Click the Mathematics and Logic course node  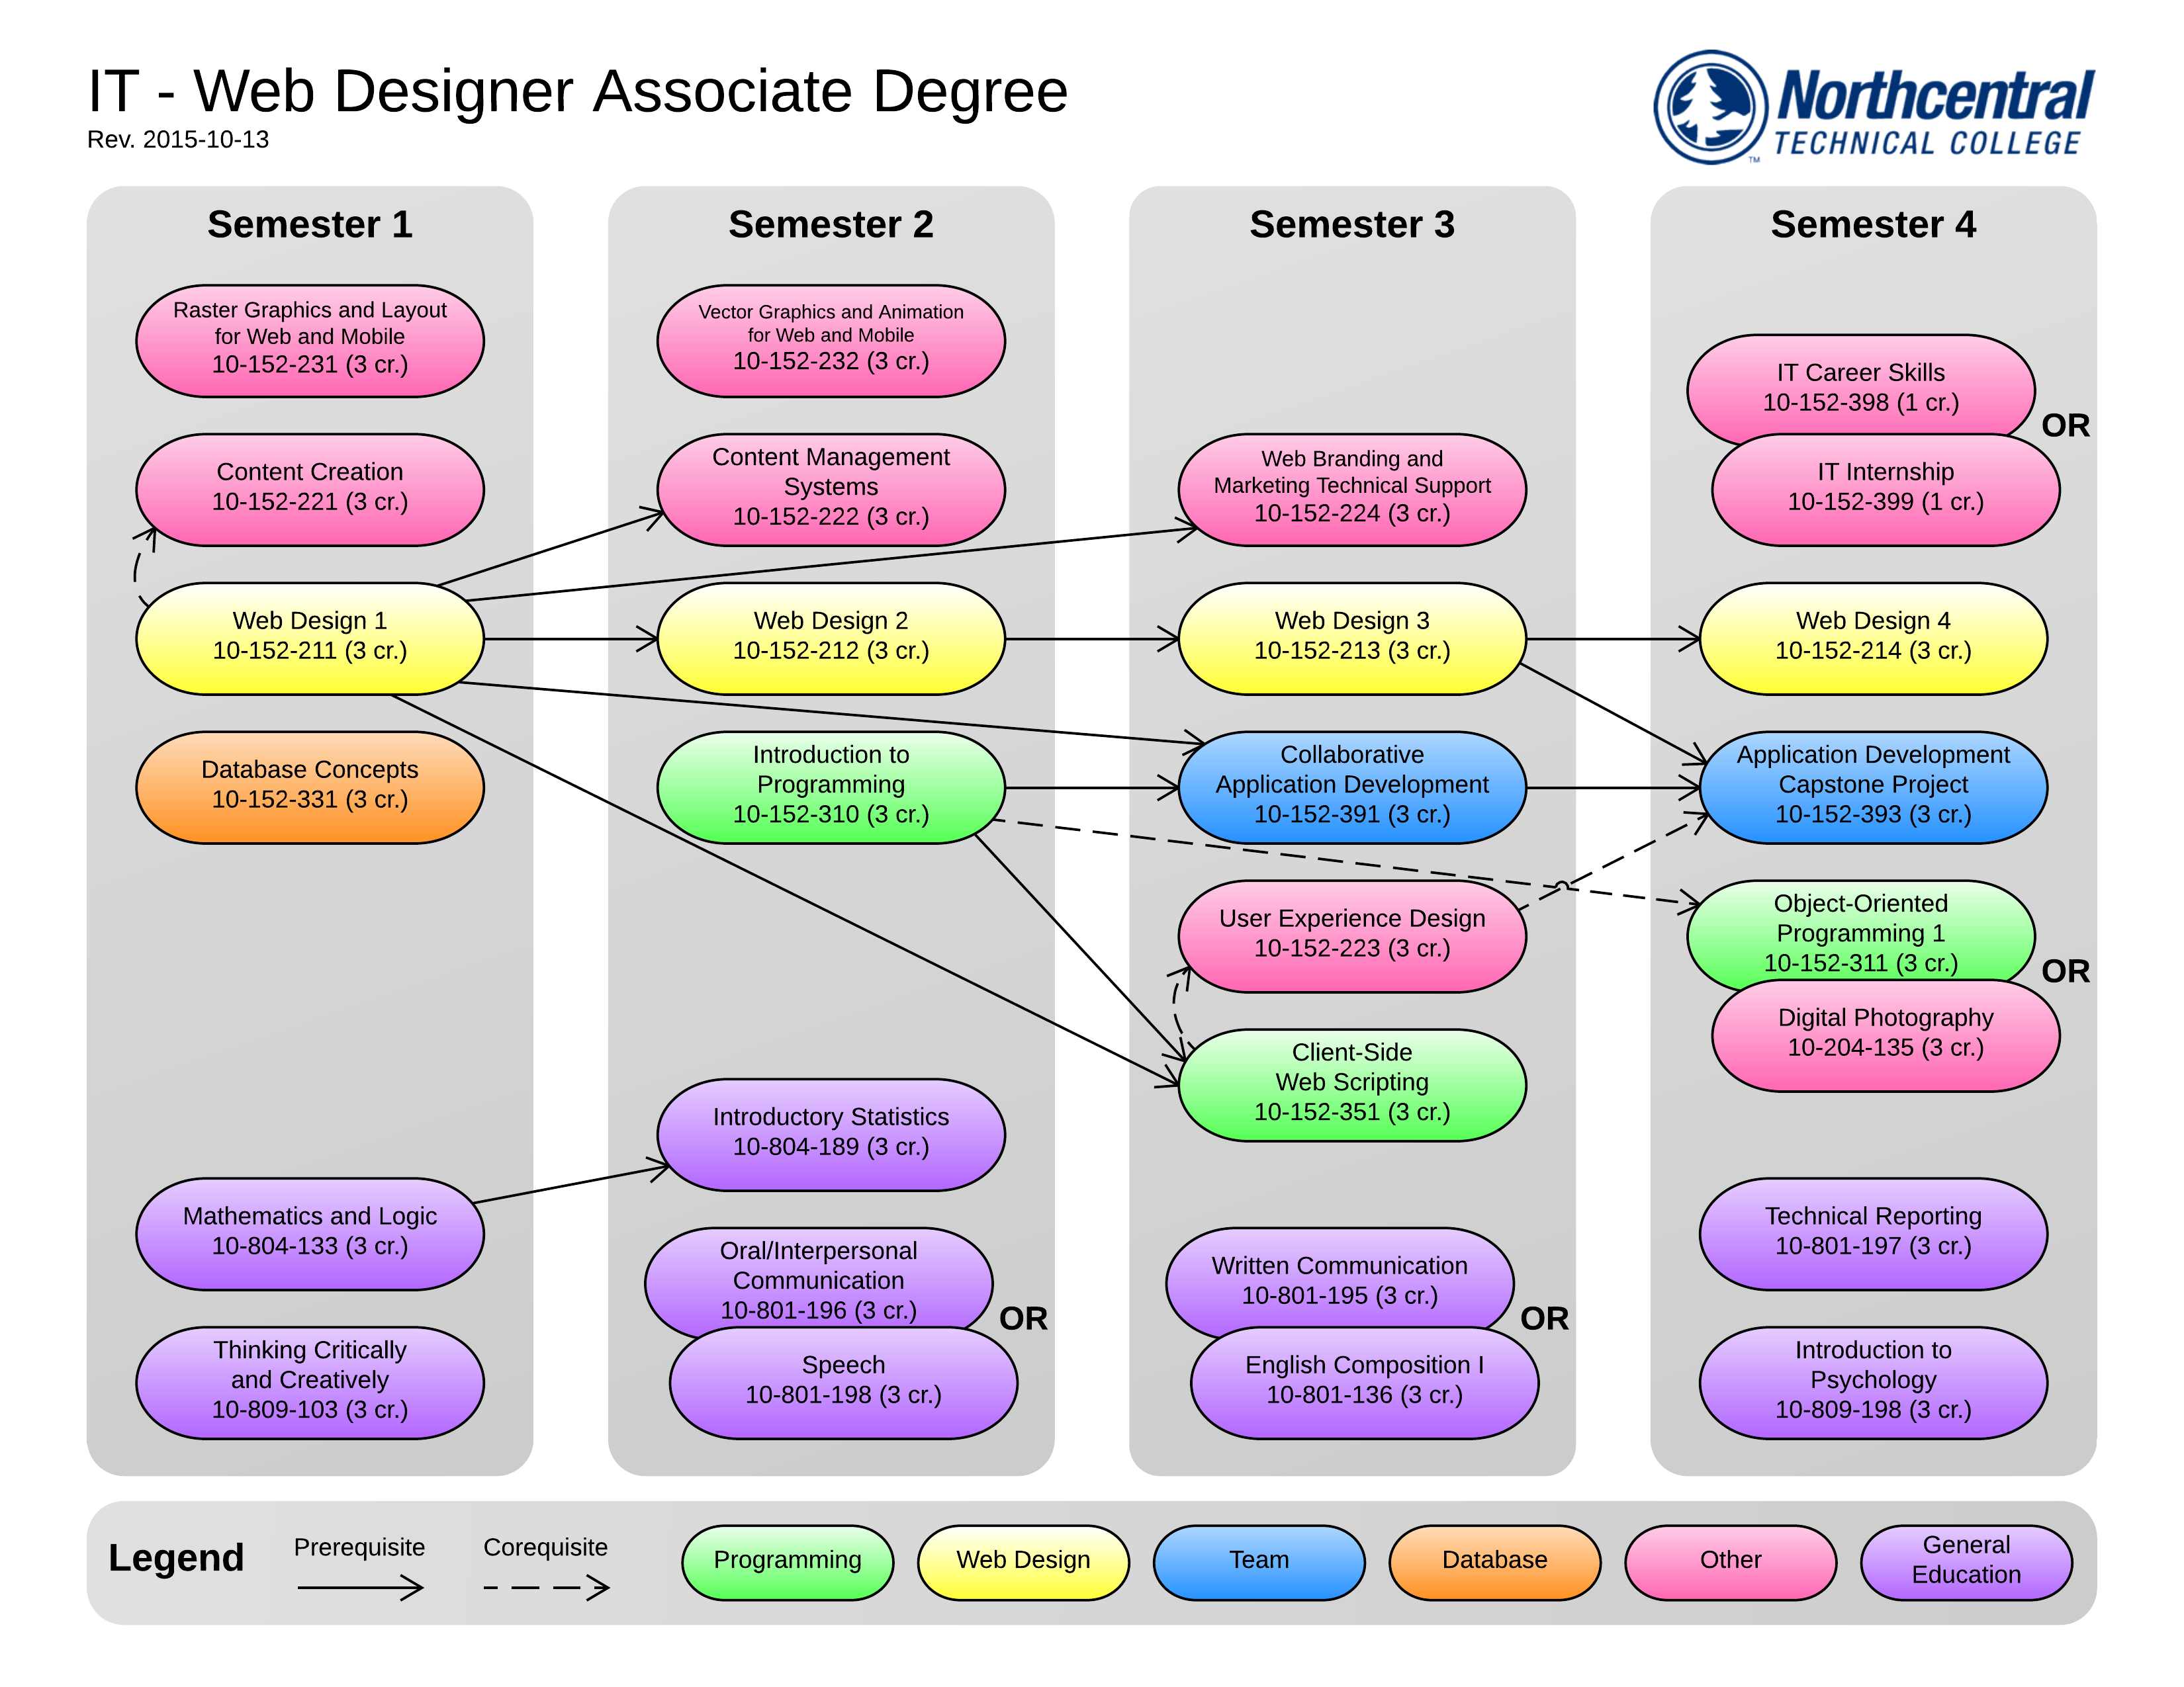click(x=309, y=1233)
